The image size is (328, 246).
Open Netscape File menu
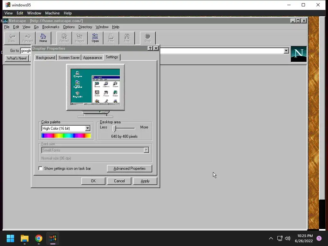click(x=7, y=27)
